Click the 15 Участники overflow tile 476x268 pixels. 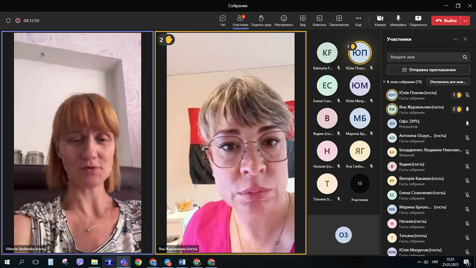[x=360, y=183]
